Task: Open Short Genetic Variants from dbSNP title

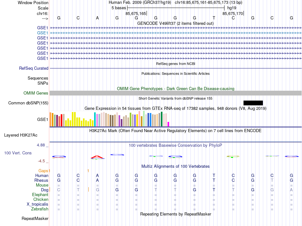Action: coord(175,98)
